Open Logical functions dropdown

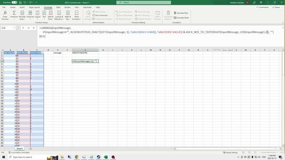37,15
